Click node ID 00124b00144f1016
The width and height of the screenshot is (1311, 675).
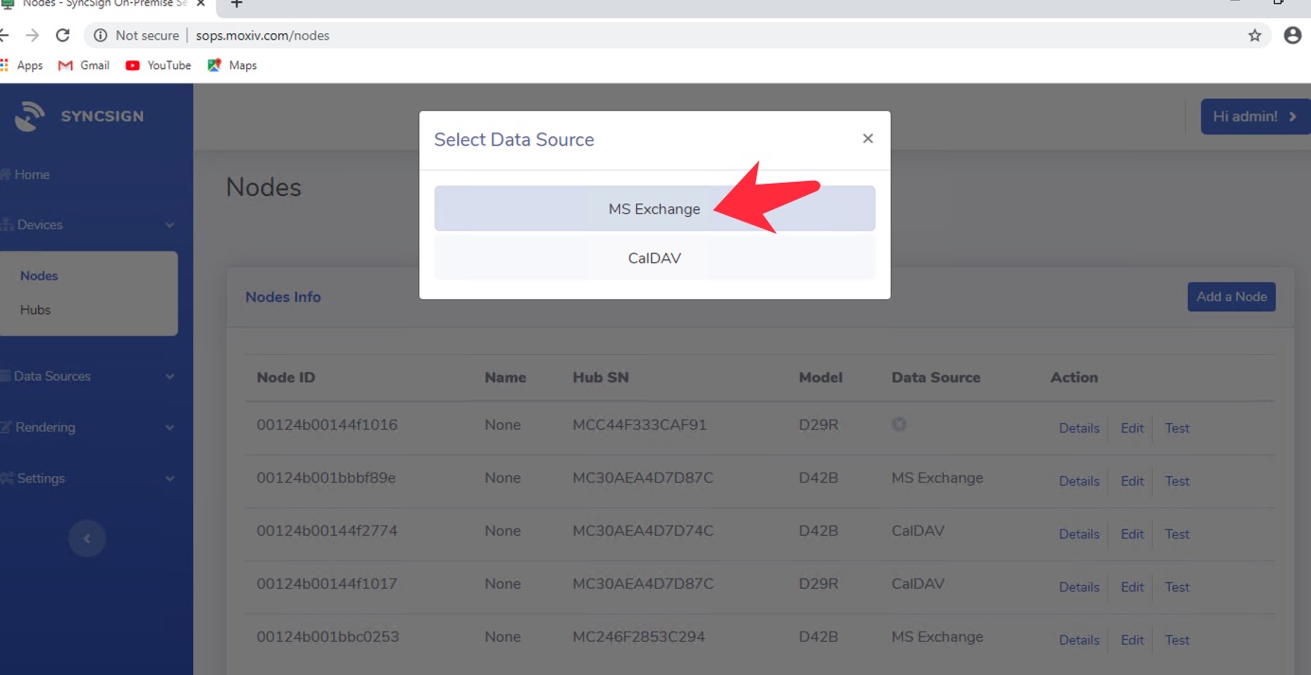(x=327, y=425)
